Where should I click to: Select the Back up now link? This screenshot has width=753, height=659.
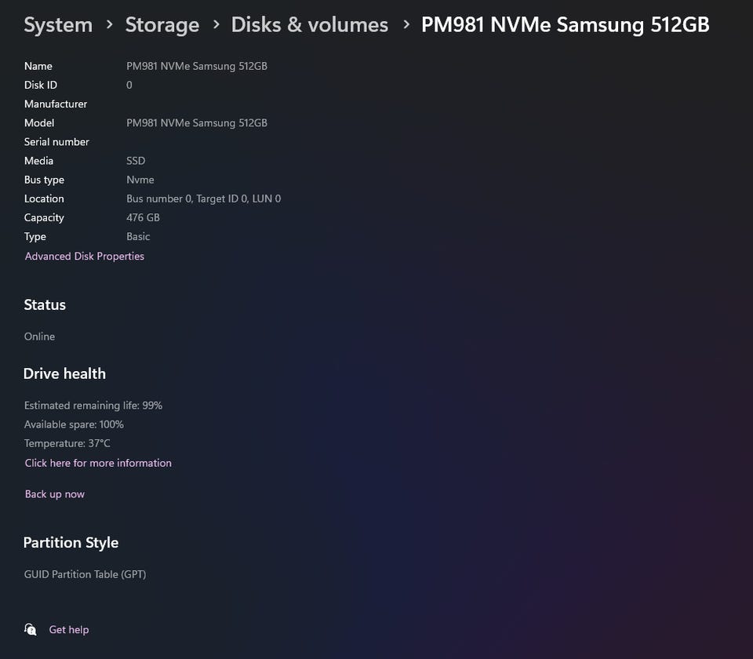(x=55, y=494)
